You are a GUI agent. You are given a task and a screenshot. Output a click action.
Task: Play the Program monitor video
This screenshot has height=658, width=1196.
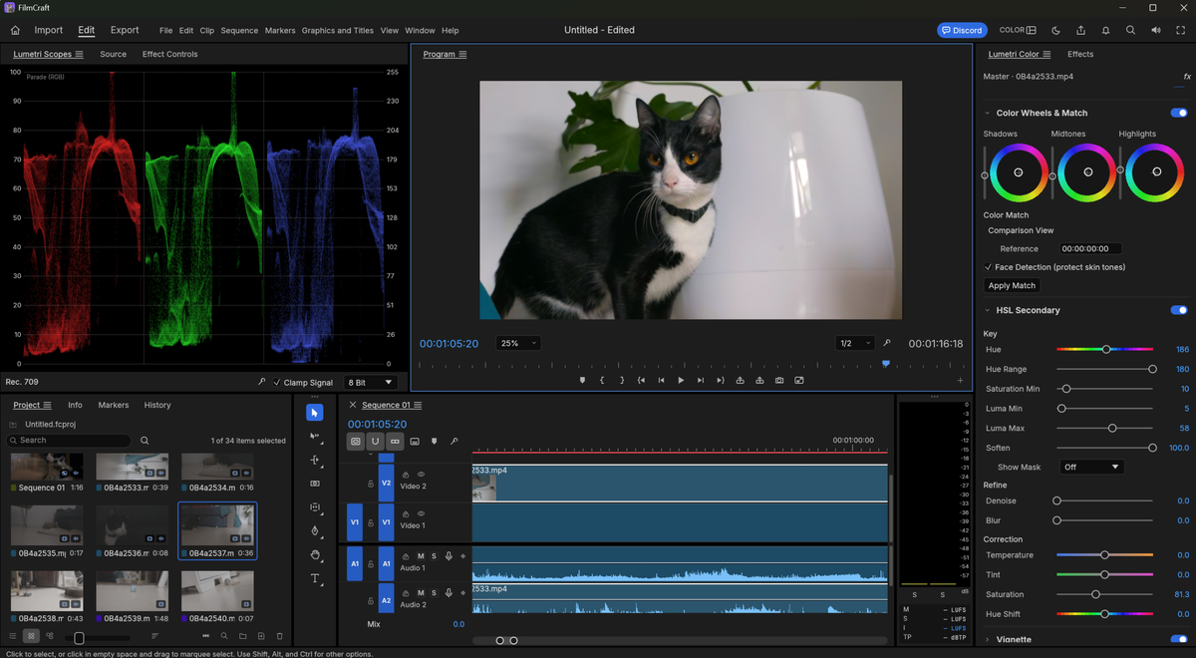click(x=681, y=380)
